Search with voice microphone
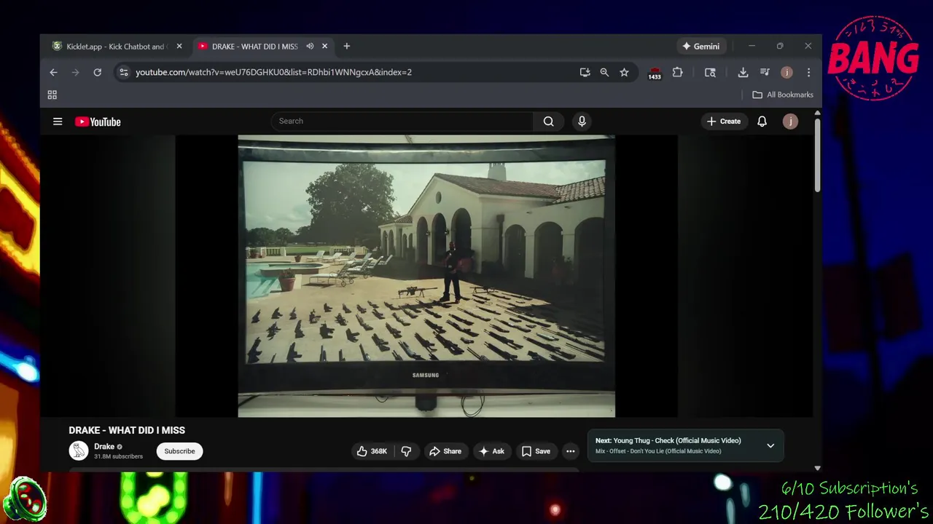 [582, 121]
